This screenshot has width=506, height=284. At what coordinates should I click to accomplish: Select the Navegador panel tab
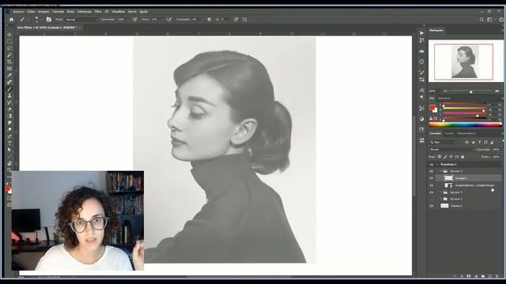pos(436,30)
